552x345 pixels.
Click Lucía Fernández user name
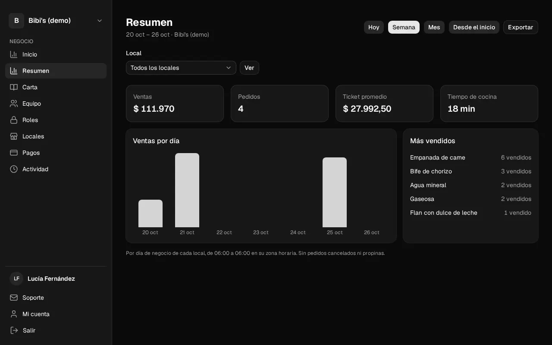click(x=51, y=279)
